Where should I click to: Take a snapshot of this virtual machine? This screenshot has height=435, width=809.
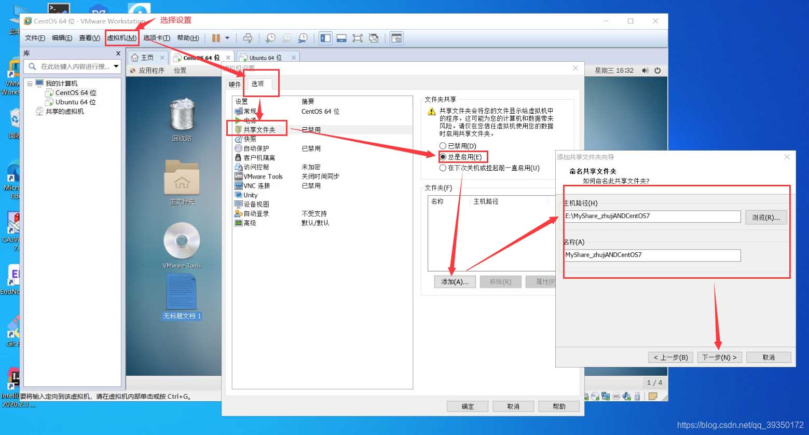(x=270, y=38)
